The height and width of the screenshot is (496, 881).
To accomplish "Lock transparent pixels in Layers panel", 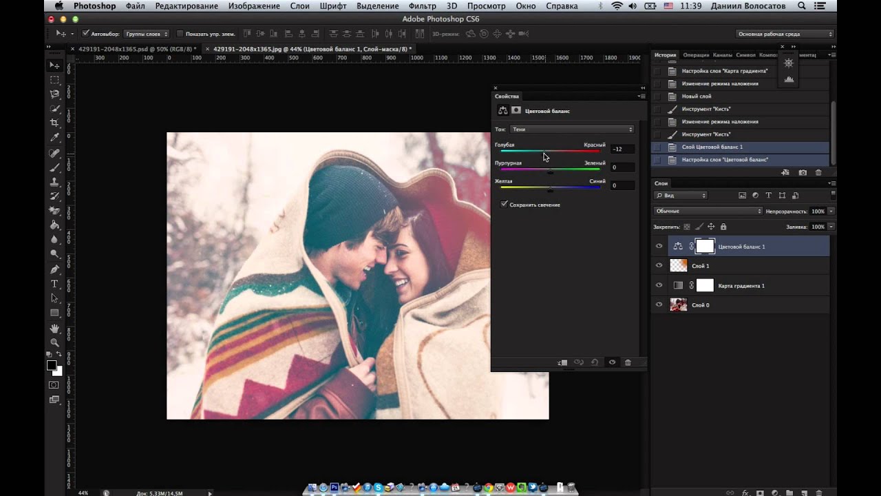I will pos(687,227).
